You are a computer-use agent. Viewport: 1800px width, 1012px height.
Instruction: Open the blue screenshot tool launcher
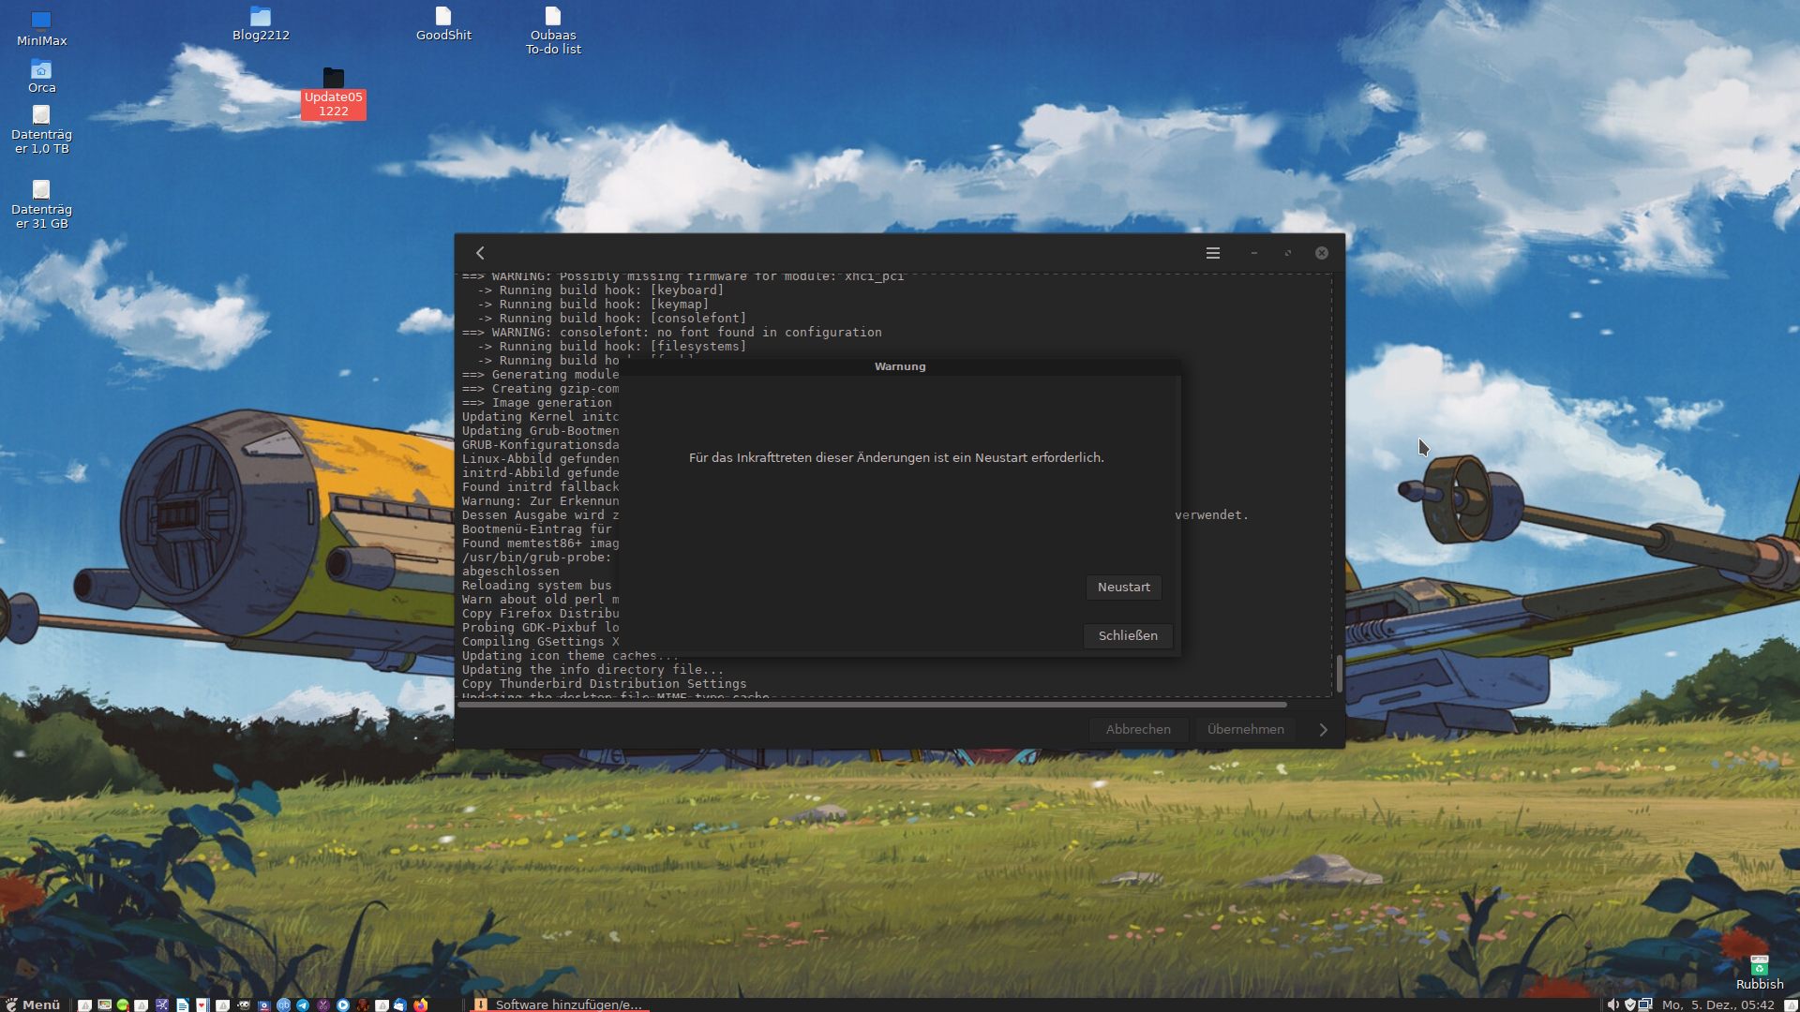(x=263, y=1005)
